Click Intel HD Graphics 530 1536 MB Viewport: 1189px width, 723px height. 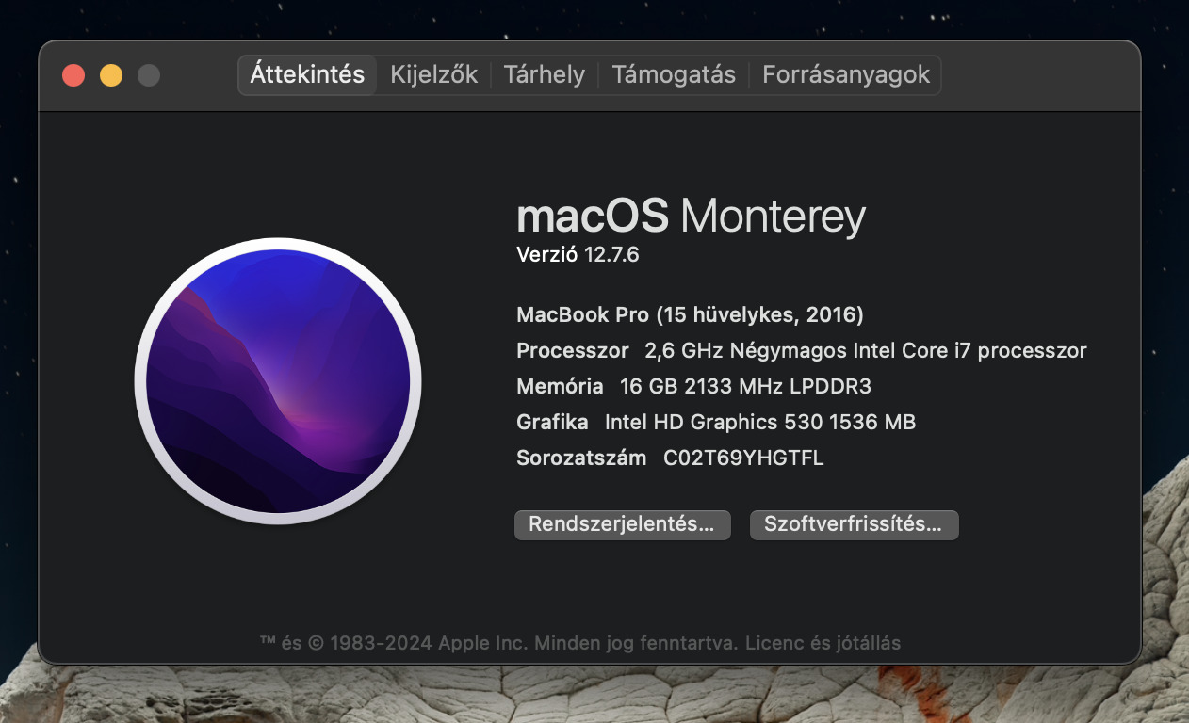[x=759, y=423]
